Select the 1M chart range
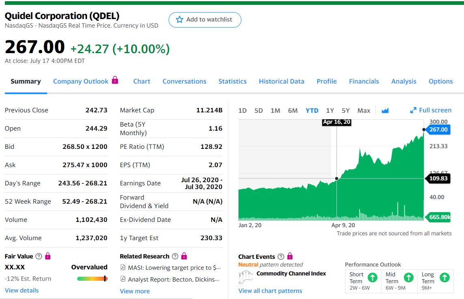 (275, 110)
